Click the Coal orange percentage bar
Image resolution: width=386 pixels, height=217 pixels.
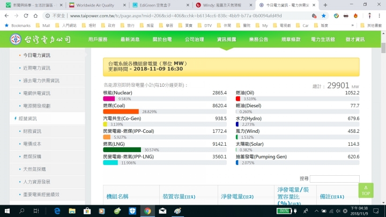click(121, 111)
